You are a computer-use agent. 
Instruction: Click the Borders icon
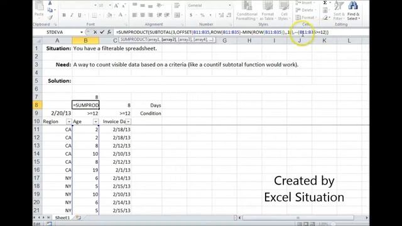point(94,15)
